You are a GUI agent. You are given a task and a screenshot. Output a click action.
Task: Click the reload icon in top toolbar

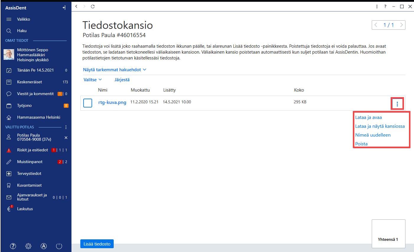93,6
